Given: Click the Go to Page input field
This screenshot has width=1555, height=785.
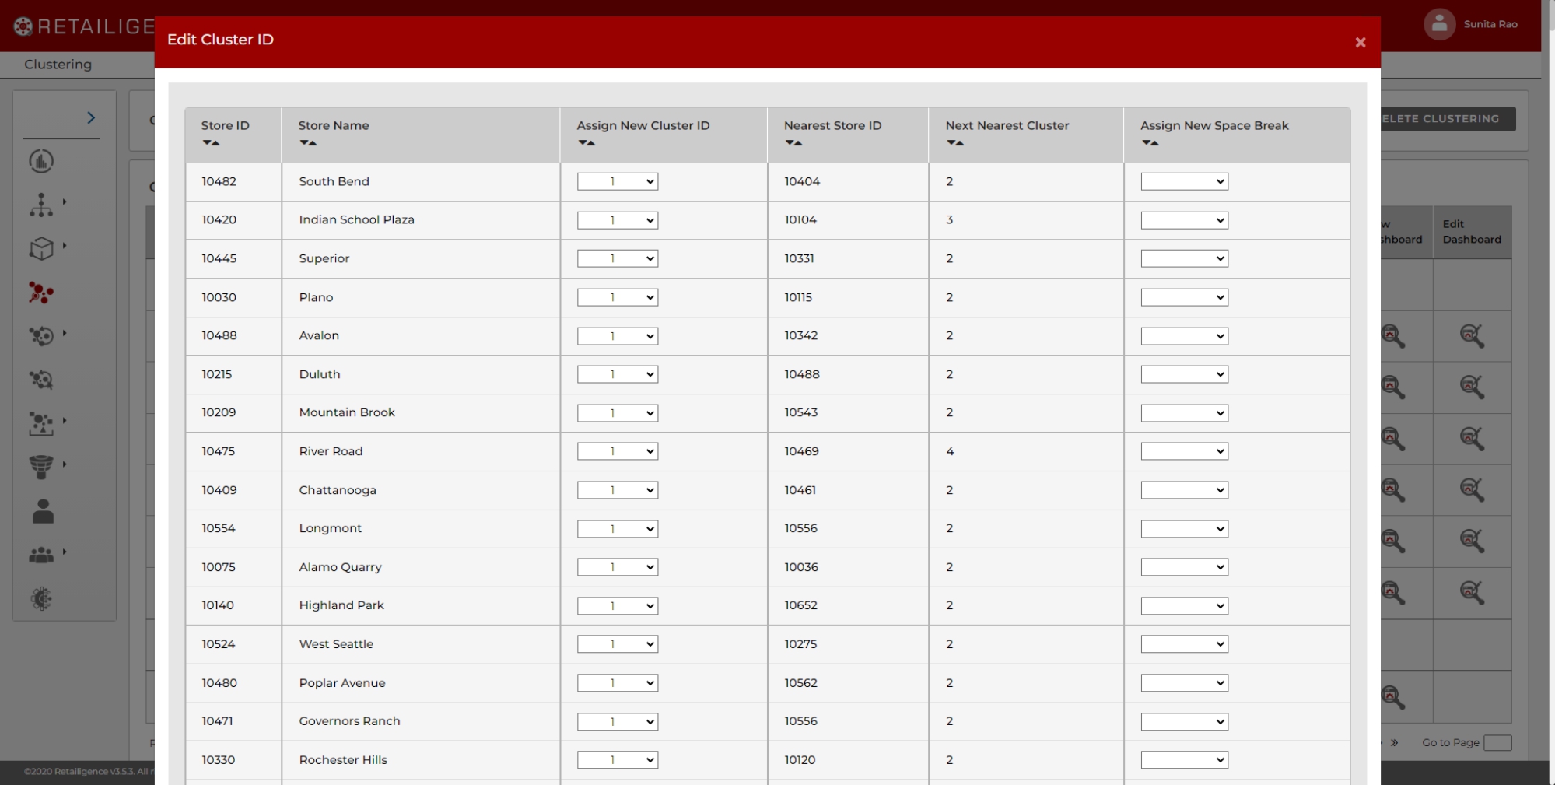Looking at the screenshot, I should click(x=1497, y=743).
